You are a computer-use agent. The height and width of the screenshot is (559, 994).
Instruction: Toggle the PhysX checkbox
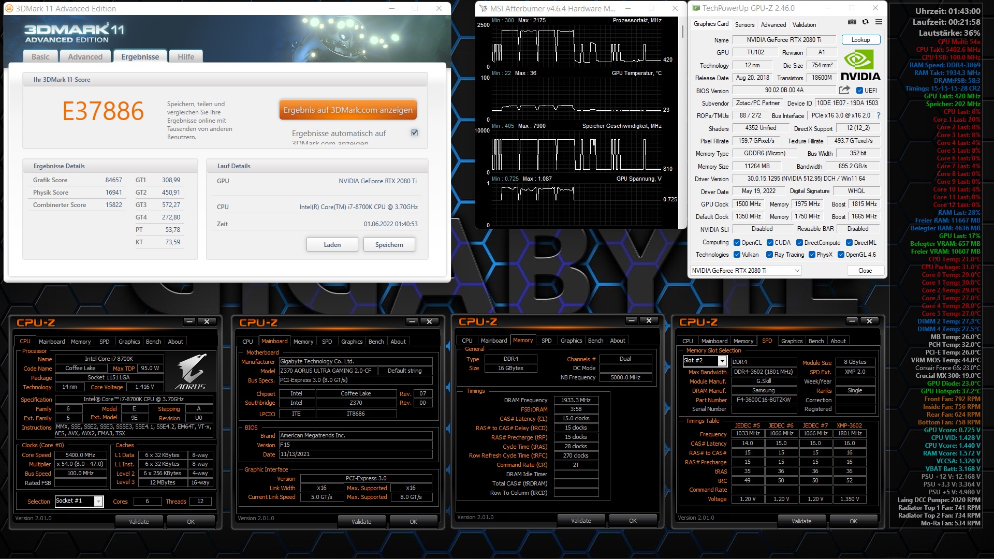[812, 255]
